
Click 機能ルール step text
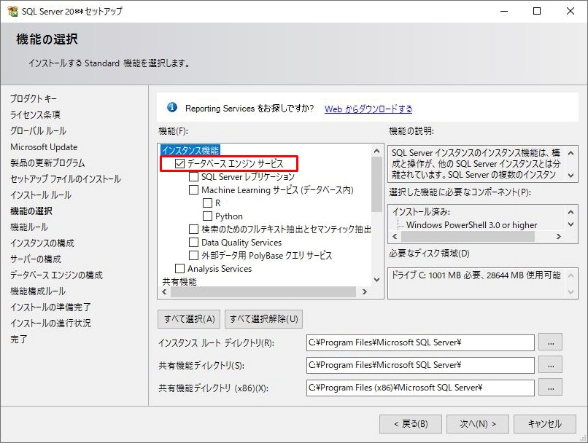[x=29, y=227]
